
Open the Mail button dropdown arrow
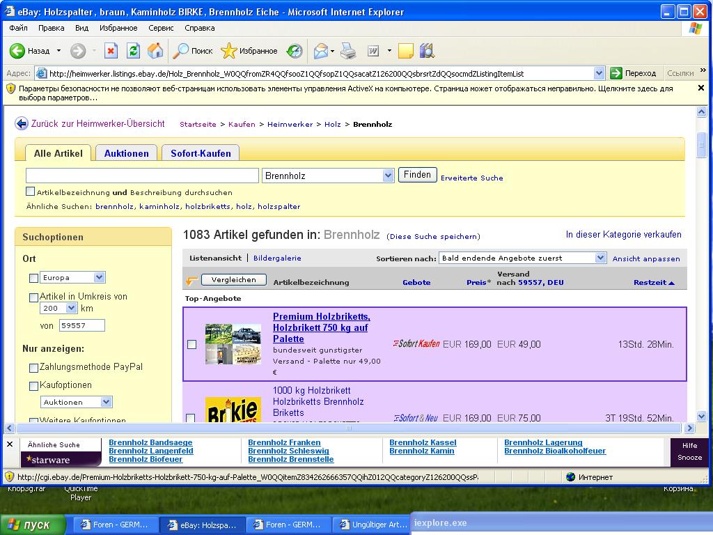coord(332,50)
